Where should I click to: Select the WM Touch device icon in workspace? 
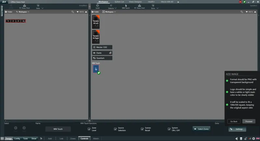pos(96,69)
